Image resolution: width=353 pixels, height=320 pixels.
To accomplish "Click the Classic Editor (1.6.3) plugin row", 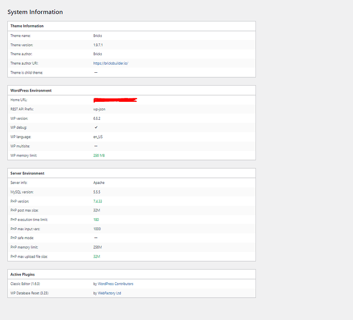I will point(132,284).
